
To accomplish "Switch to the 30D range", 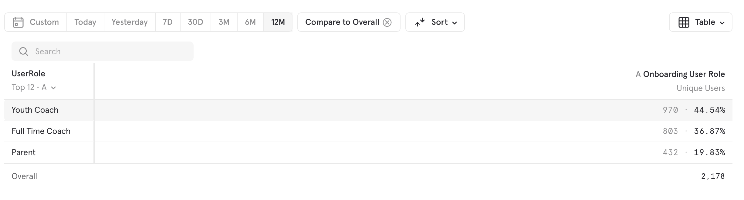I will click(195, 22).
